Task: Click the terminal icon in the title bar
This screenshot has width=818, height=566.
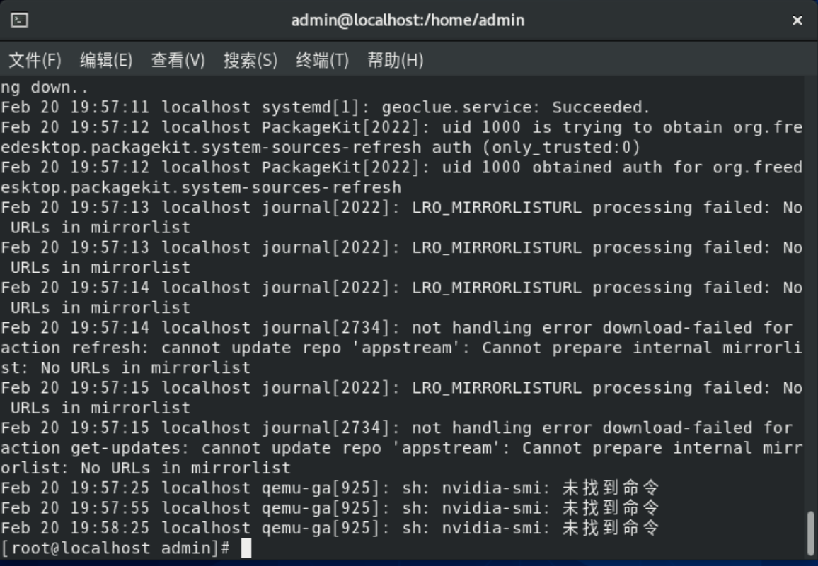Action: coord(20,20)
